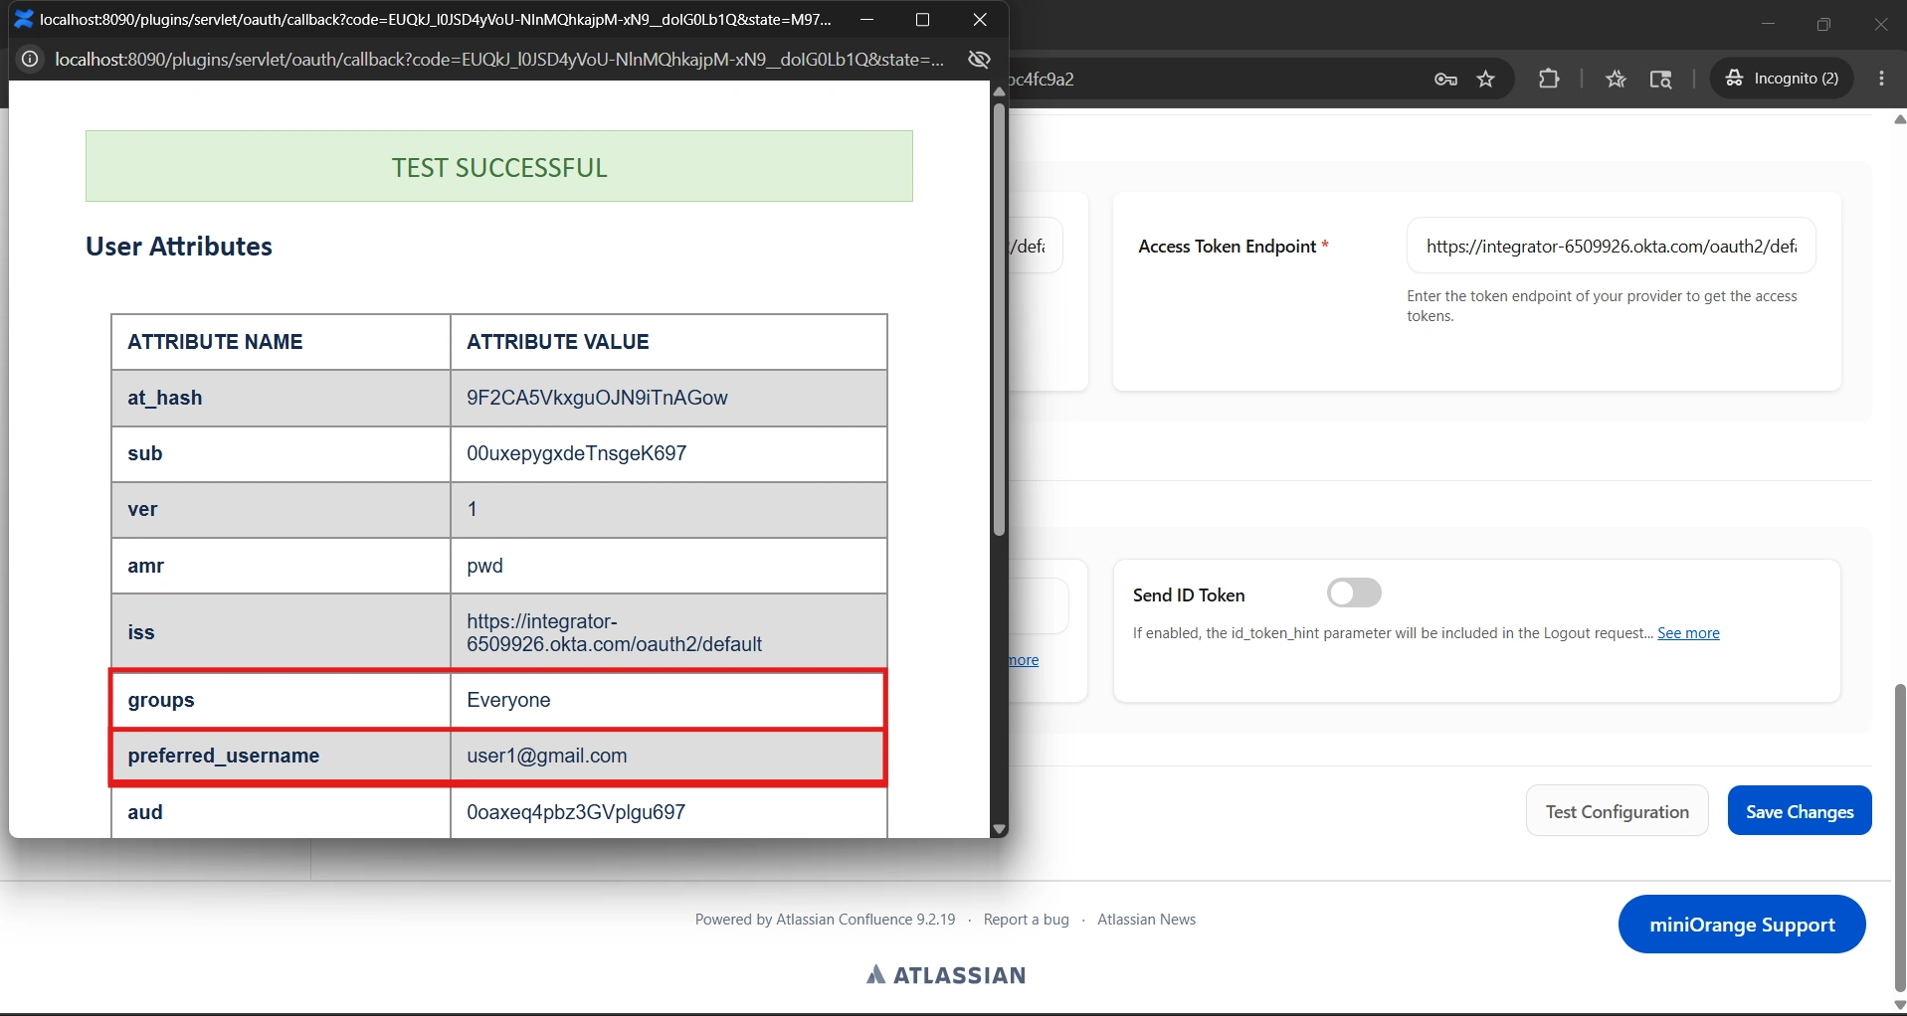1907x1016 pixels.
Task: Click the popup window address bar URL
Action: [x=499, y=60]
